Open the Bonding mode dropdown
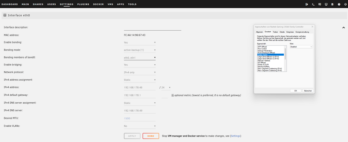 (x=140, y=50)
